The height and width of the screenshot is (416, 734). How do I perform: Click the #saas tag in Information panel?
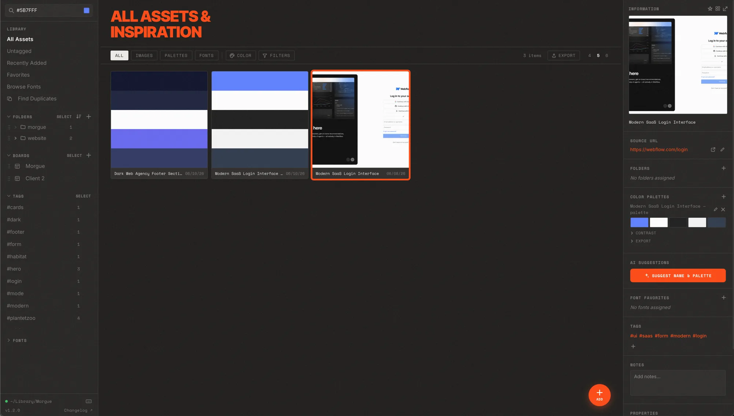[x=646, y=336]
